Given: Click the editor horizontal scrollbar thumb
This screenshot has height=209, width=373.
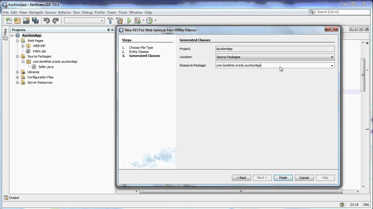Looking at the screenshot, I should click(x=241, y=191).
